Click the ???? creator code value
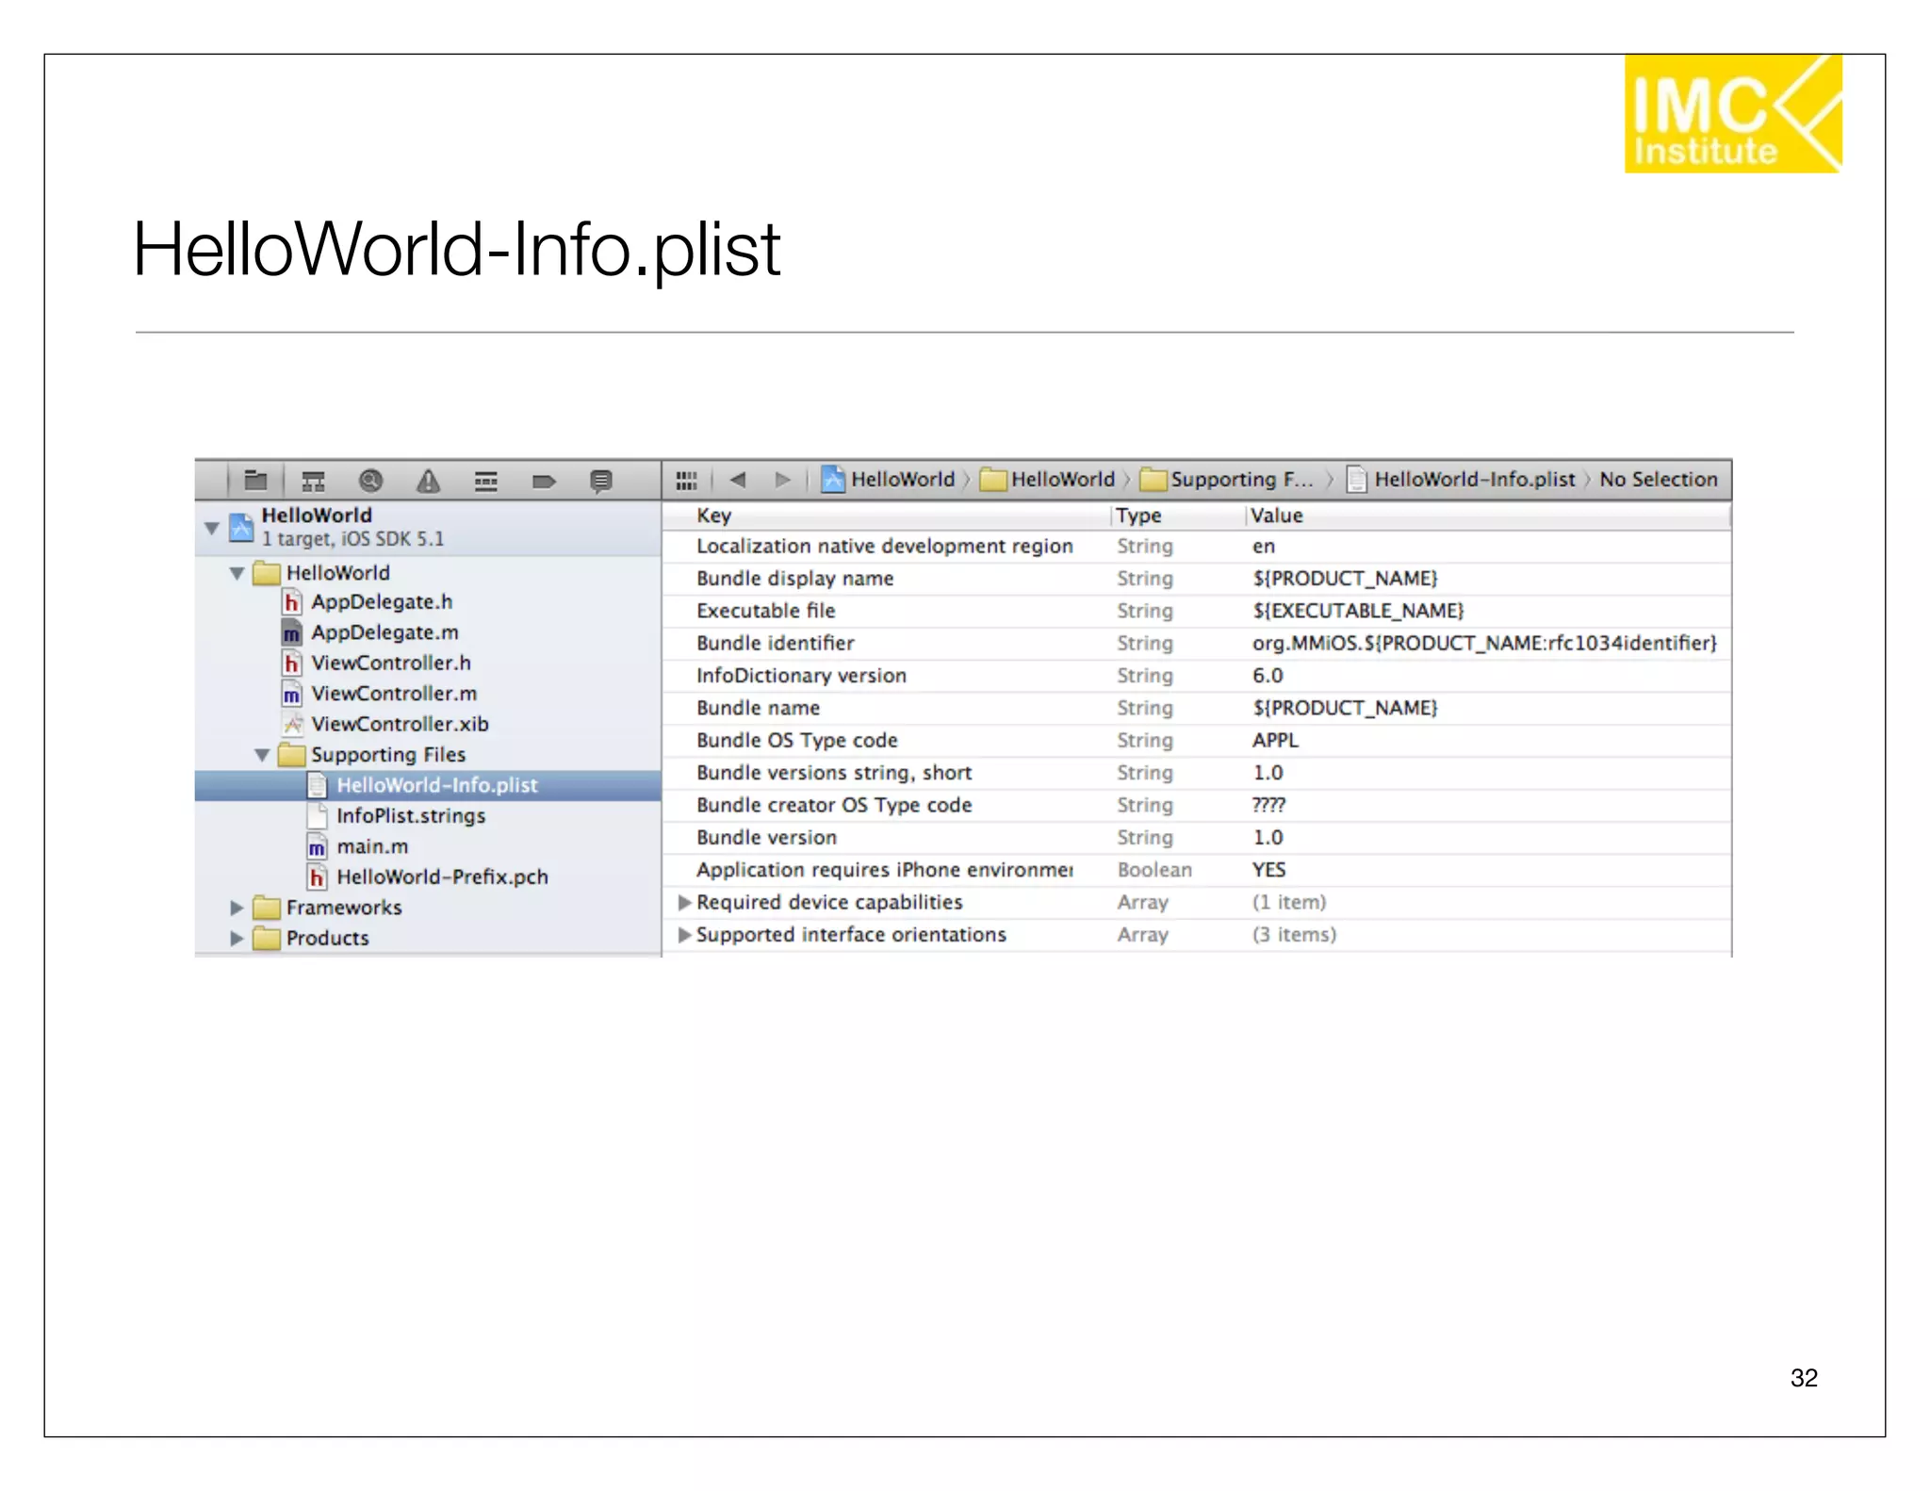The height and width of the screenshot is (1491, 1930). (1268, 805)
